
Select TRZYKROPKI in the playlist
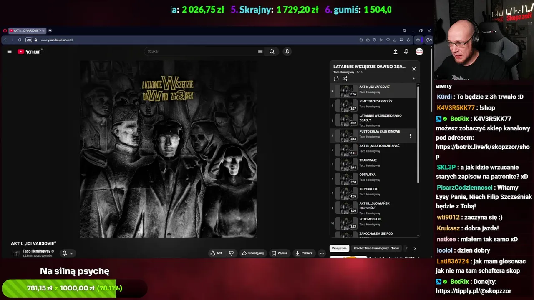tap(373, 193)
